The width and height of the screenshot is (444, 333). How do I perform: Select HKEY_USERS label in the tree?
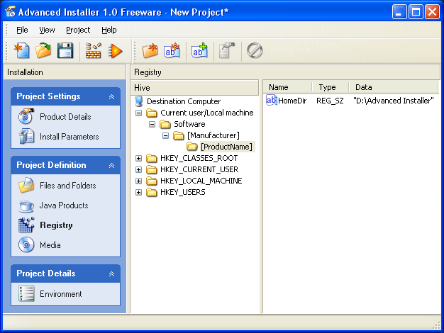click(x=183, y=193)
